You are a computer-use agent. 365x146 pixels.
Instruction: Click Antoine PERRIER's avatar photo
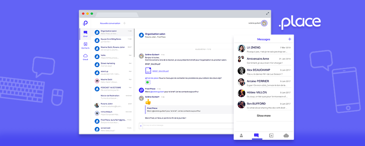point(241,82)
